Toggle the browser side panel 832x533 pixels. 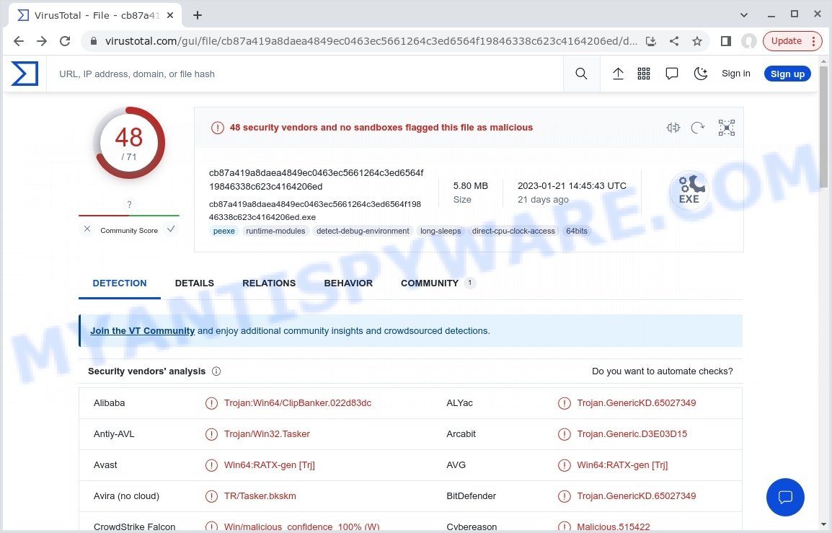coord(726,41)
